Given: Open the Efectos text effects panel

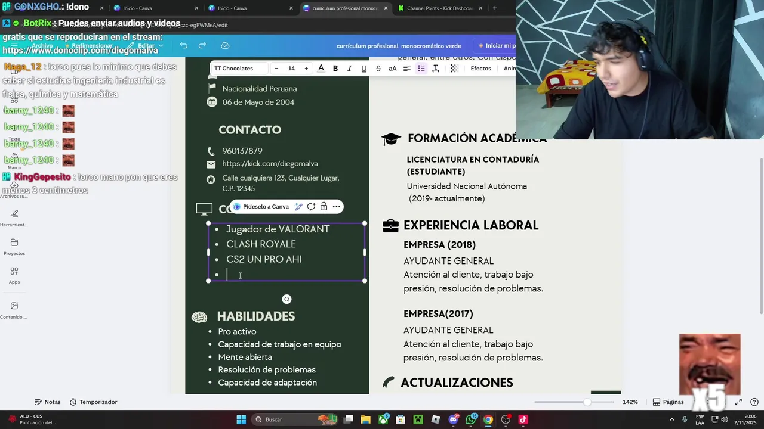Looking at the screenshot, I should coord(480,69).
